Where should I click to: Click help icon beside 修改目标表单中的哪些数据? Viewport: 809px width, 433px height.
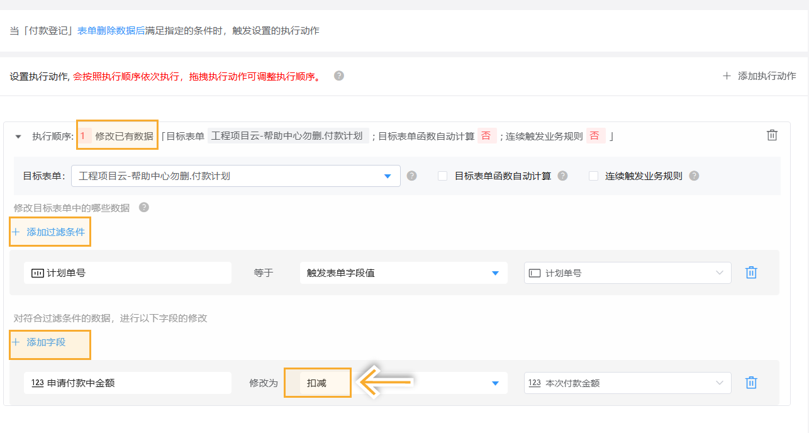(143, 207)
